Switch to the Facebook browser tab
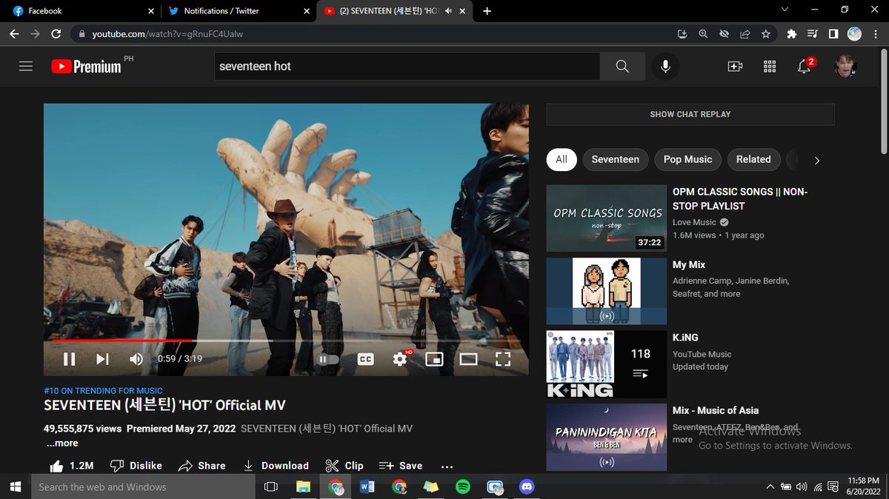The width and height of the screenshot is (889, 499). point(81,11)
